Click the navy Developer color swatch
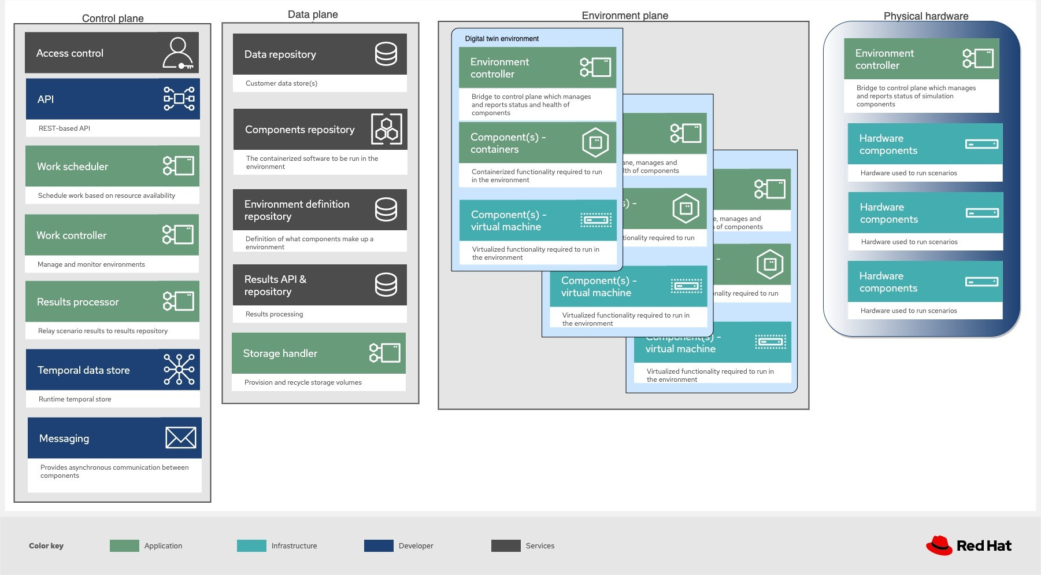The width and height of the screenshot is (1041, 575). click(379, 545)
